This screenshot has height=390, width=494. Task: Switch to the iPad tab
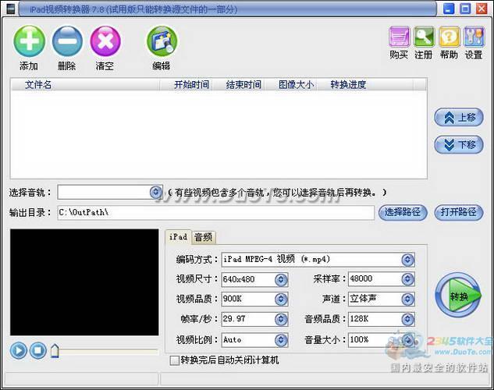(178, 236)
